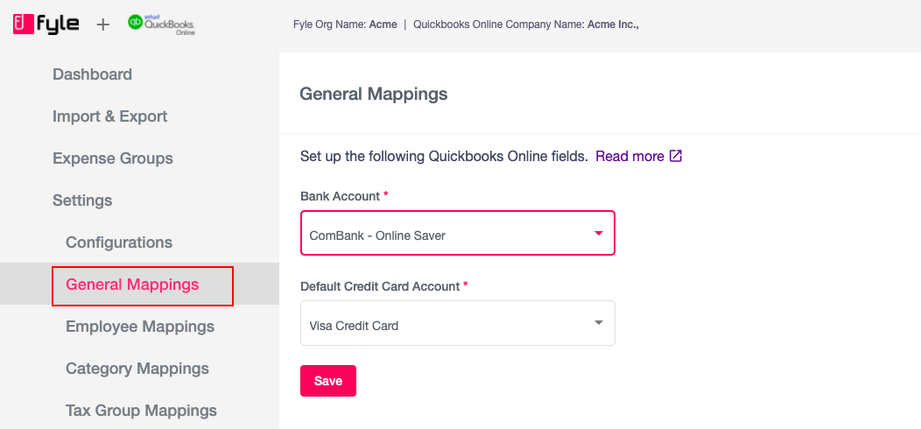Click the General Mappings page heading

point(374,94)
